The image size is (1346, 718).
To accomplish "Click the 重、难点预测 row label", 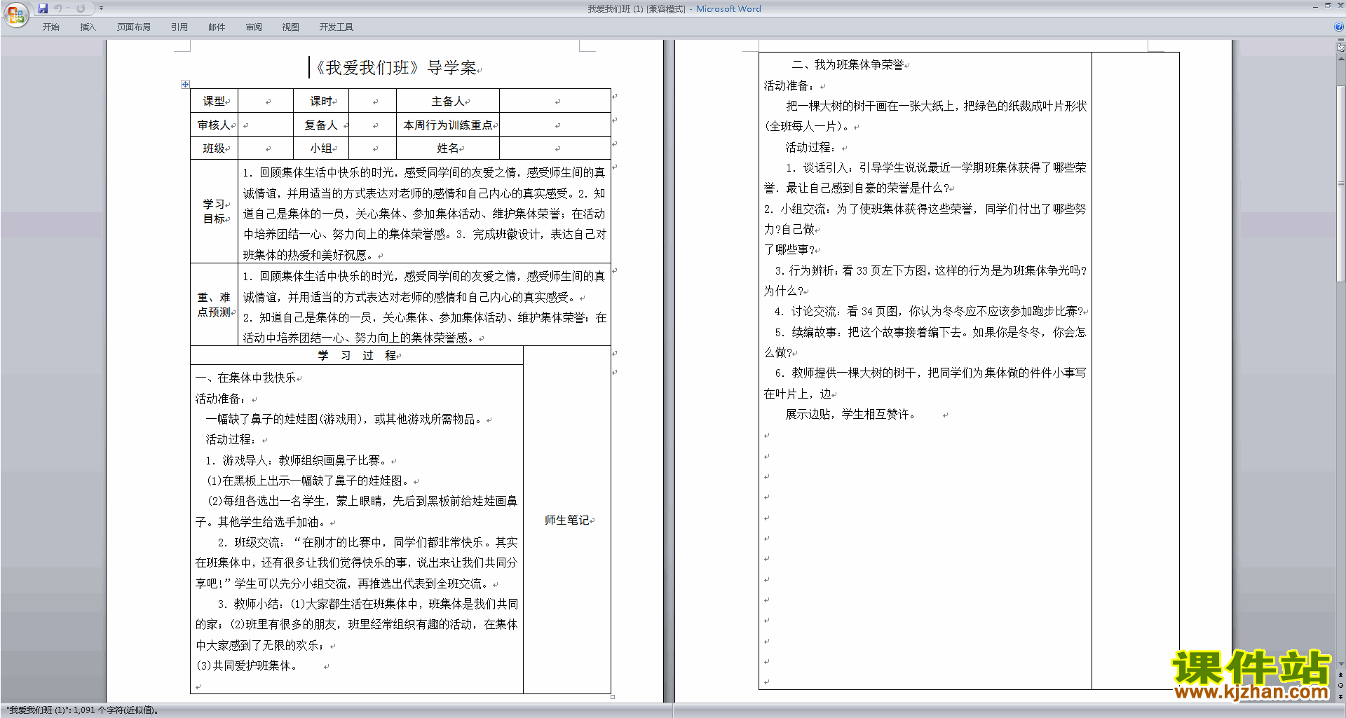I will pyautogui.click(x=215, y=305).
